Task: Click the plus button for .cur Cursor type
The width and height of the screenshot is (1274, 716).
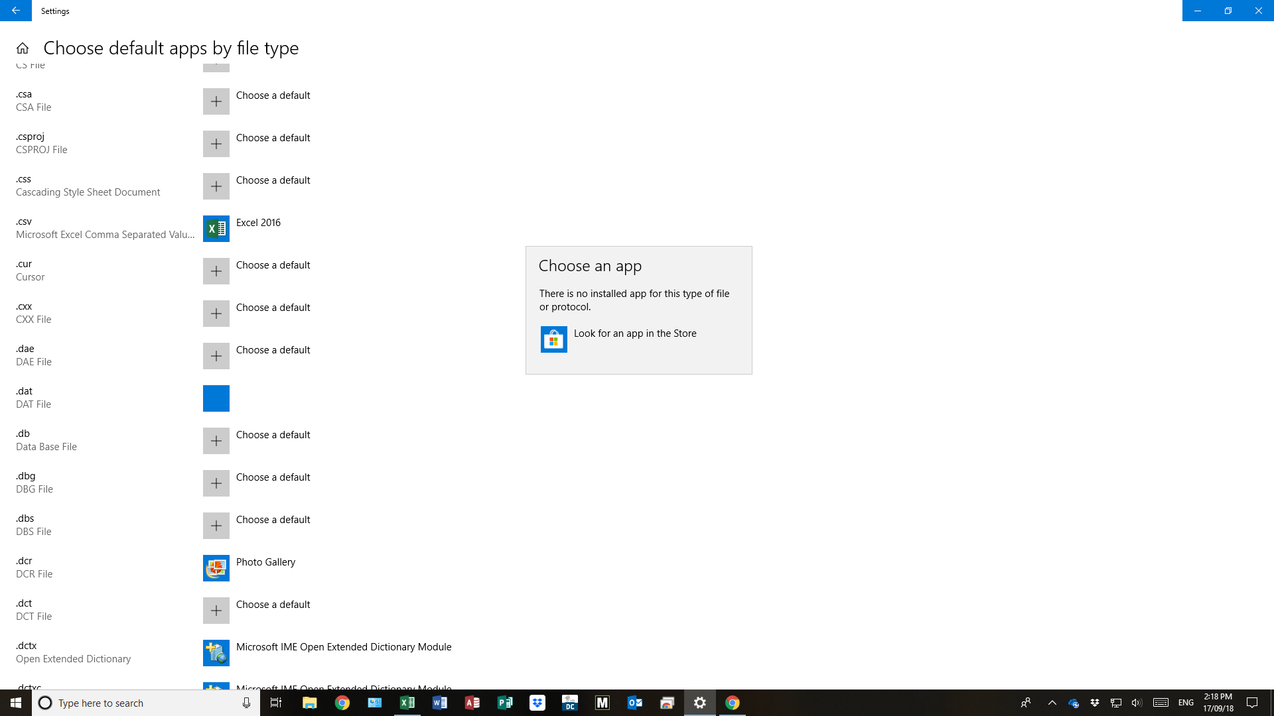Action: (216, 271)
